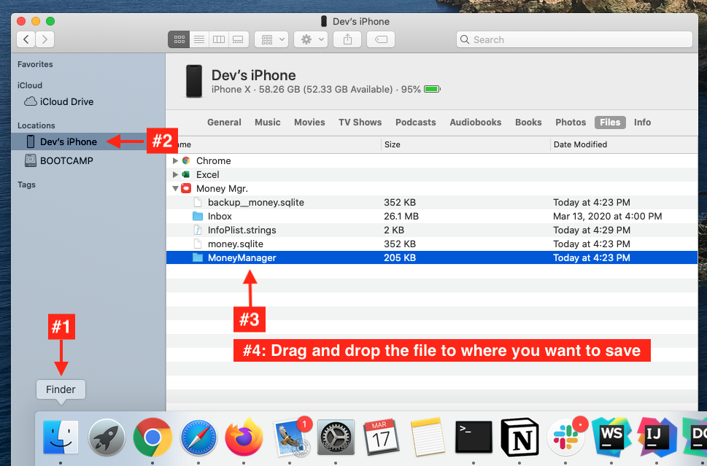Sort files by Date Modified column
Screen dimensions: 707x466
click(624, 144)
